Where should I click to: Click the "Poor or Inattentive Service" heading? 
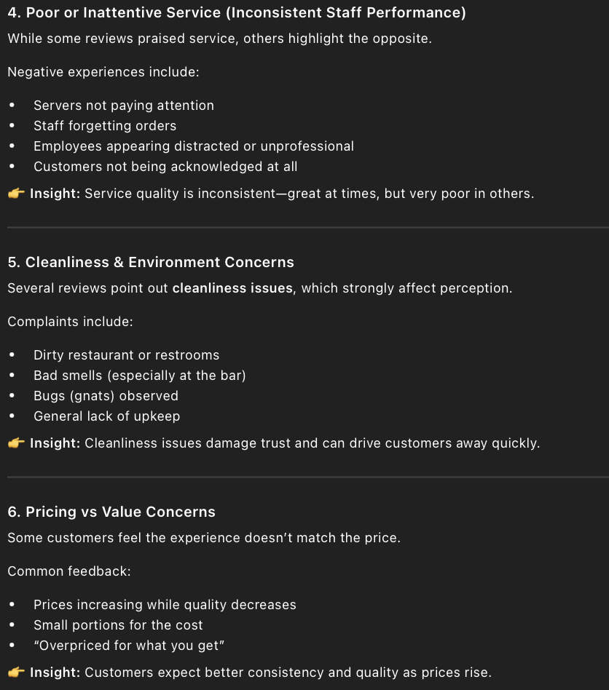click(x=237, y=13)
